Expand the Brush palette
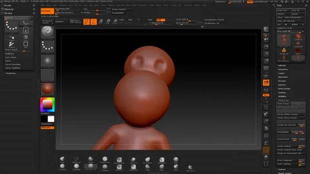The width and height of the screenshot is (310, 174). click(x=8, y=5)
